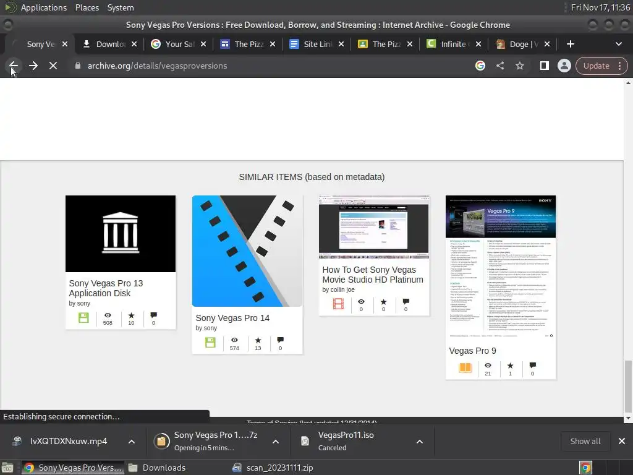The height and width of the screenshot is (475, 633).
Task: Expand the tab search dropdown
Action: point(618,44)
